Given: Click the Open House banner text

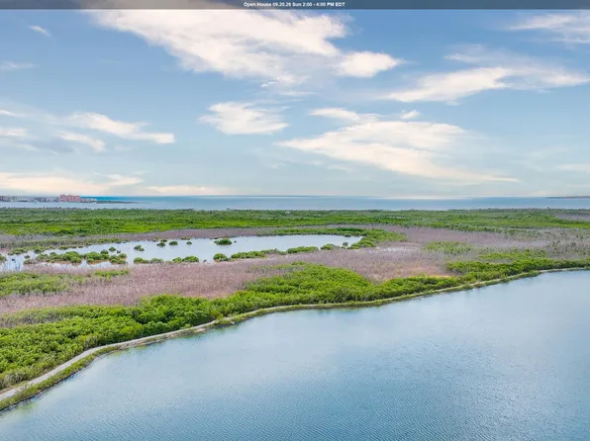Looking at the screenshot, I should (x=294, y=5).
